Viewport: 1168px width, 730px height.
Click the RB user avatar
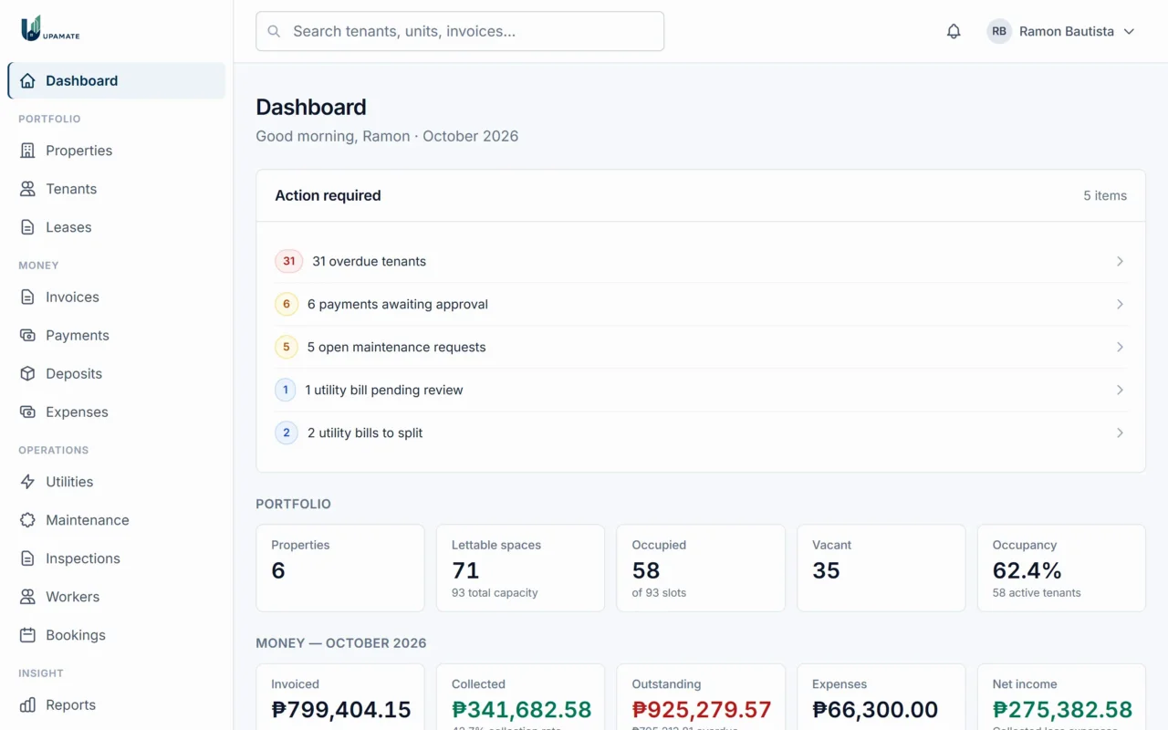pos(999,31)
